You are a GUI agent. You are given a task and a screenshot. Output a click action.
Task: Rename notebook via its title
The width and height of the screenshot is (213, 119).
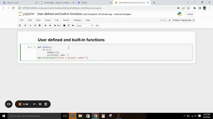60,14
